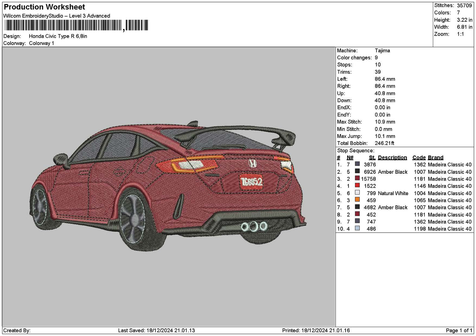Click the barcode under the worksheet title
The image size is (476, 336).
point(76,25)
